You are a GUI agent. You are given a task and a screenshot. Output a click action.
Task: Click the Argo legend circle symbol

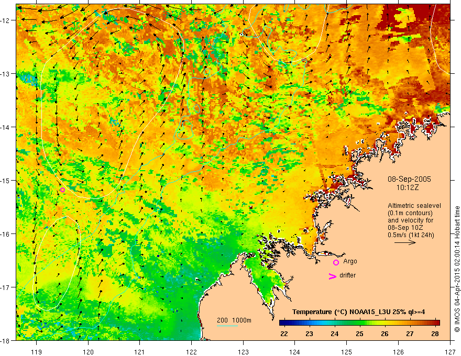[x=336, y=262]
